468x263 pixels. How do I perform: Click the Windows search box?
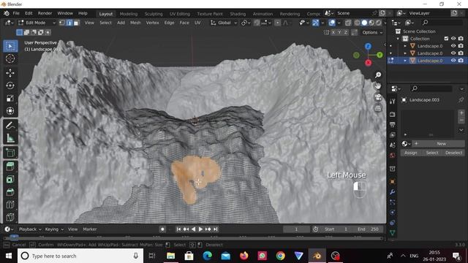pos(80,256)
